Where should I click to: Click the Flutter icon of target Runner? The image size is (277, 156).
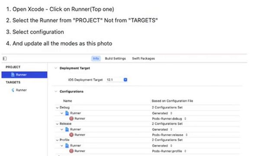[13, 90]
